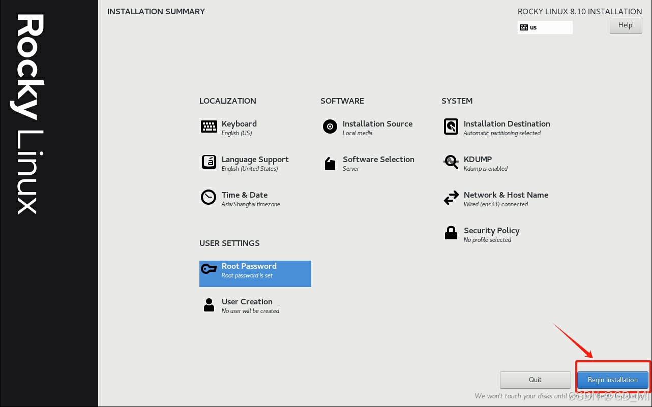Viewport: 652px width, 407px height.
Task: Click the 'Kdump is enabled' status text
Action: [x=486, y=169]
